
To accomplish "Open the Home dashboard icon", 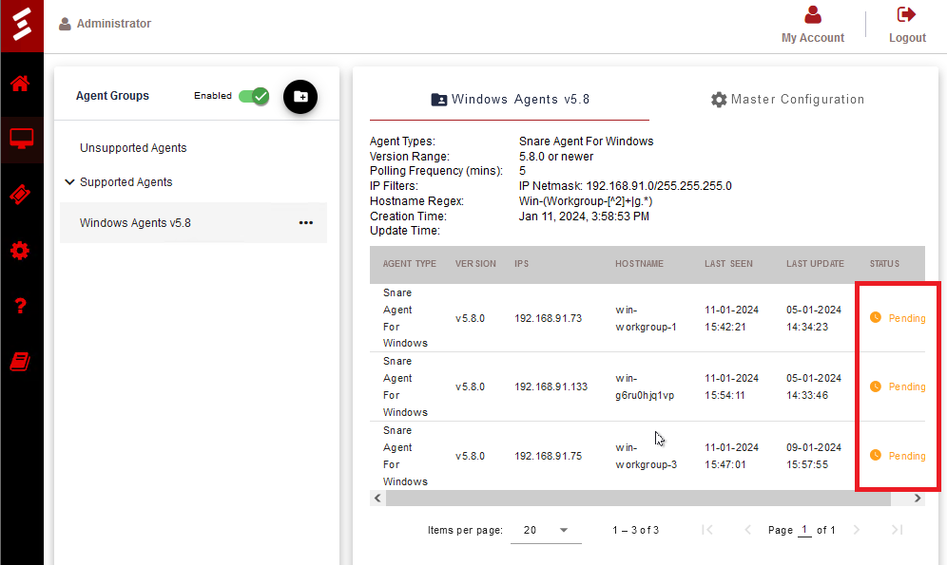I will (20, 84).
